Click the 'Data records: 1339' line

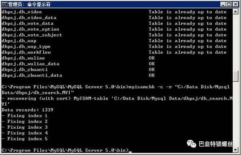coord(27,110)
